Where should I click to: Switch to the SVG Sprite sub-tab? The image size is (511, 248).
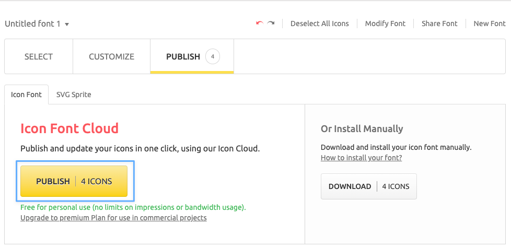coord(74,95)
